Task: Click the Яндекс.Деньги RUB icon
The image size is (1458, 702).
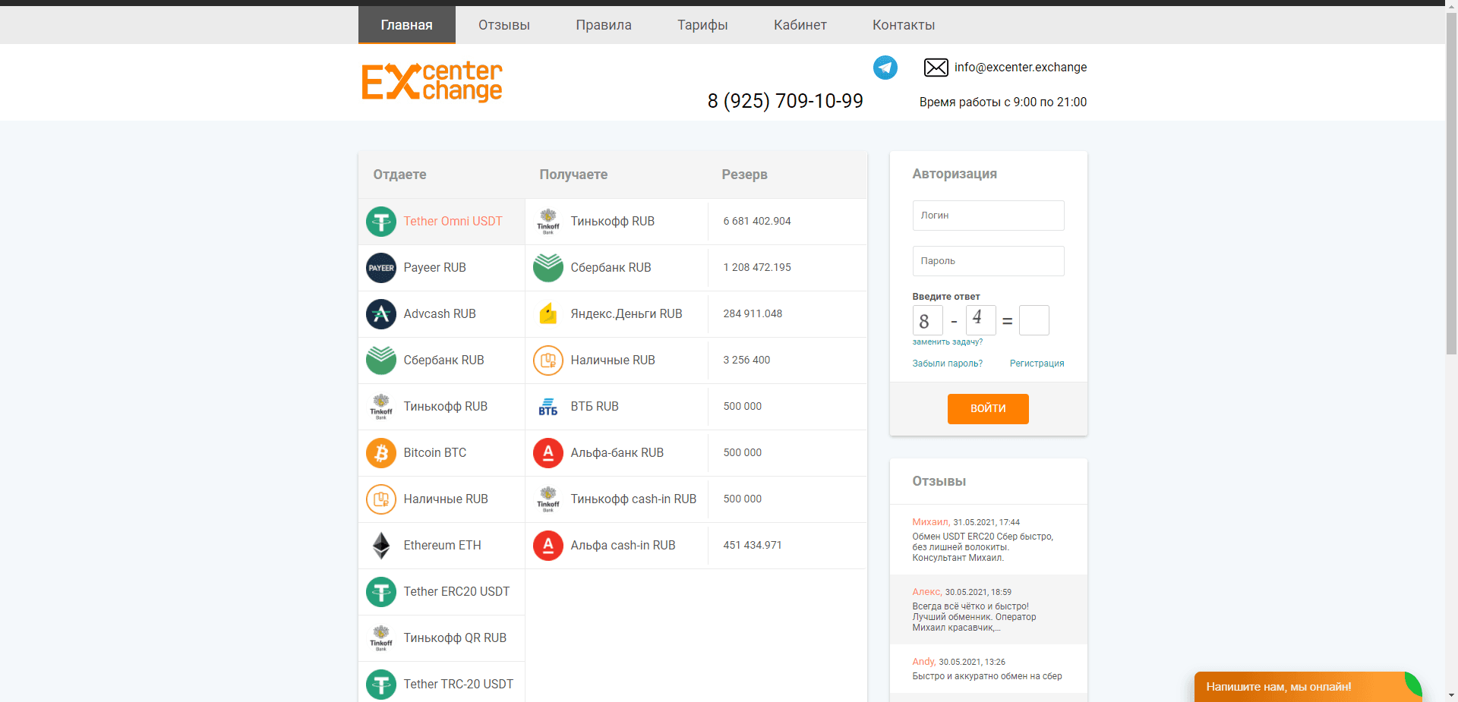Action: [x=548, y=313]
